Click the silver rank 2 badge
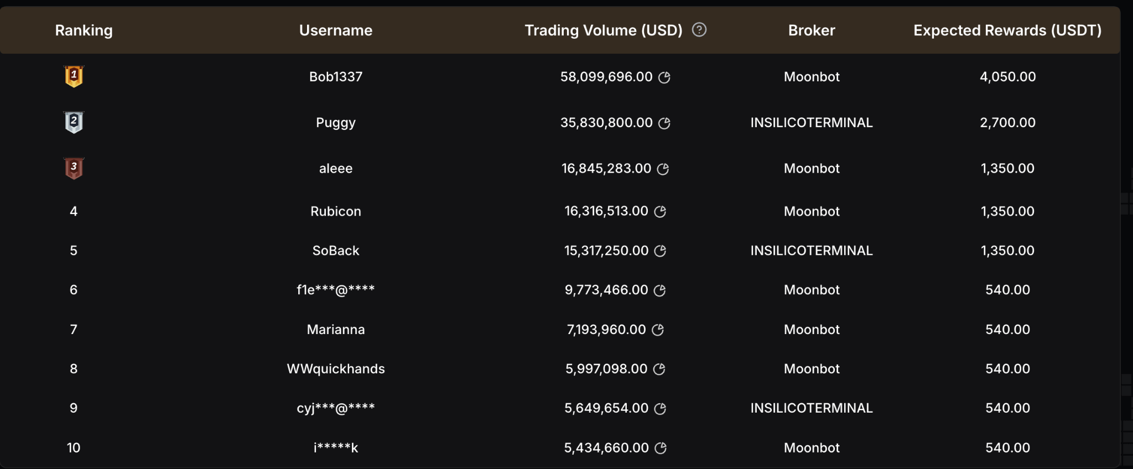This screenshot has height=469, width=1133. point(74,122)
